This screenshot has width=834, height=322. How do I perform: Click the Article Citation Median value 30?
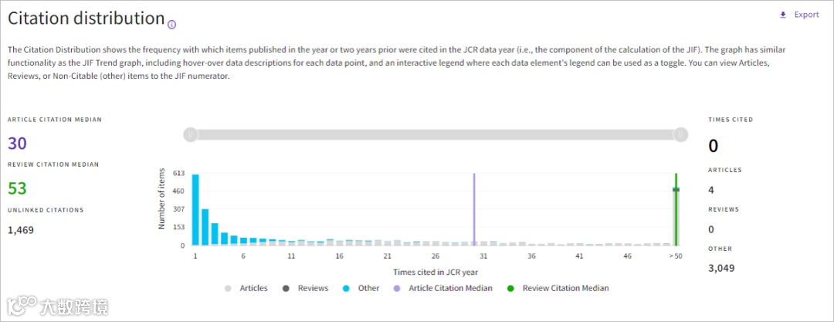click(x=17, y=143)
